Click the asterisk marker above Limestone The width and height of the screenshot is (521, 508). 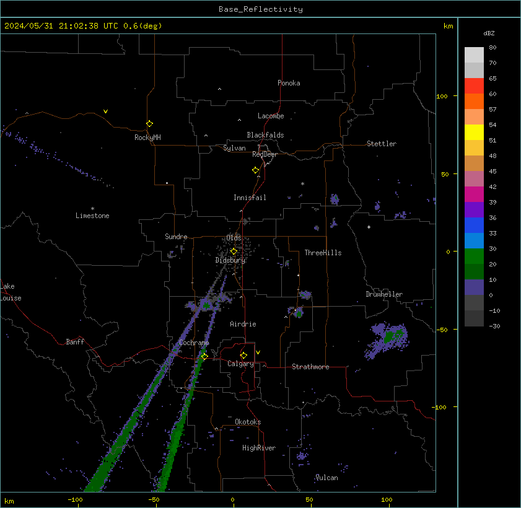tap(92, 209)
